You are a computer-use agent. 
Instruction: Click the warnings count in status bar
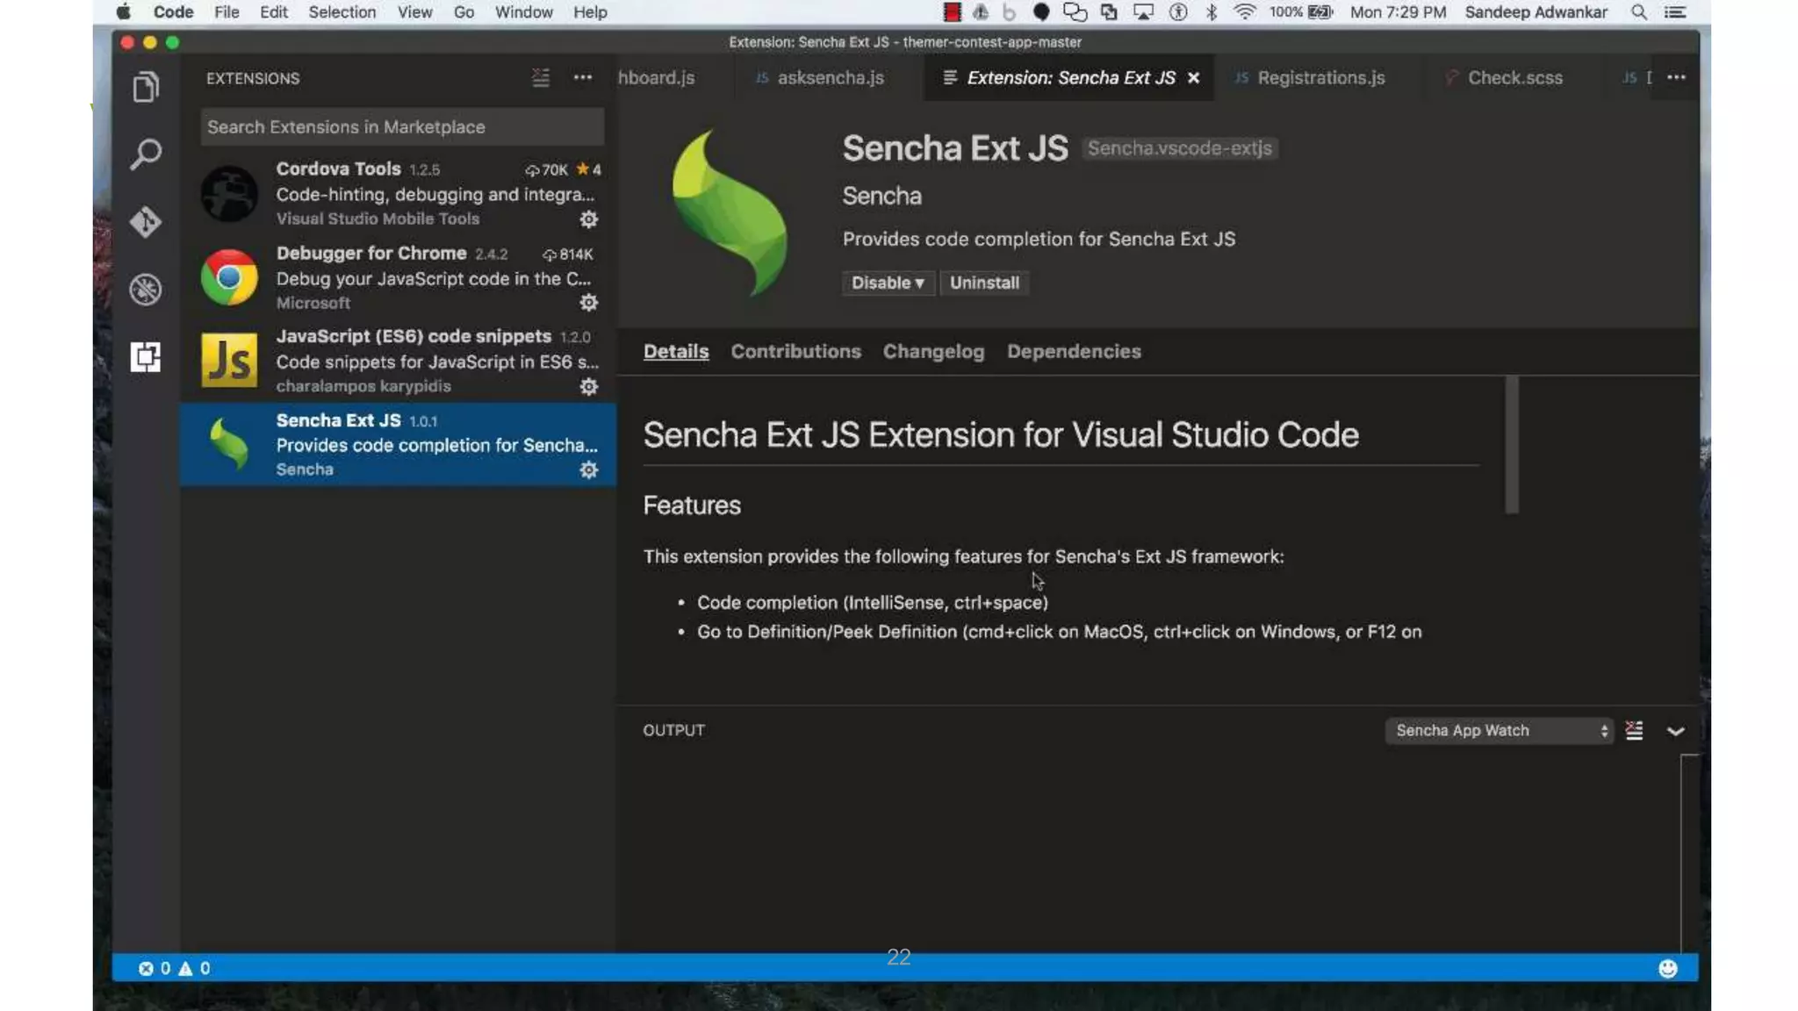[195, 968]
